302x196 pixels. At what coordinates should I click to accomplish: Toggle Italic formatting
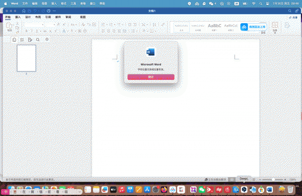(32, 31)
